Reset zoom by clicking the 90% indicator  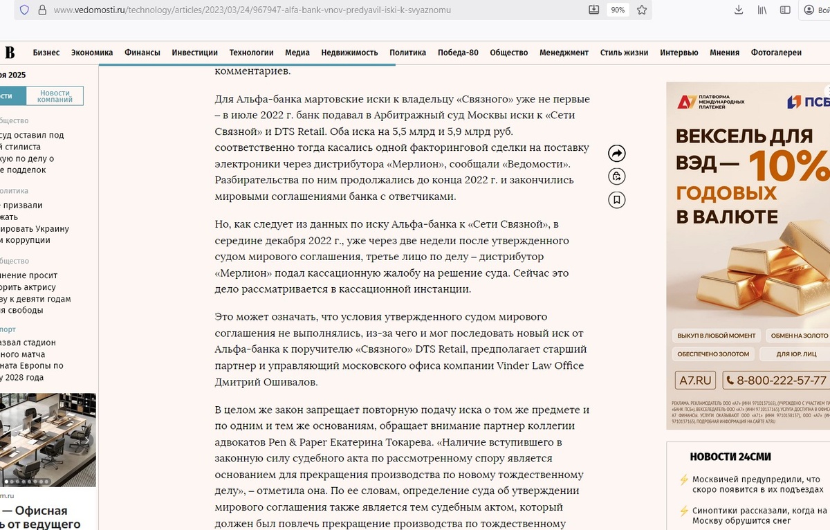617,10
